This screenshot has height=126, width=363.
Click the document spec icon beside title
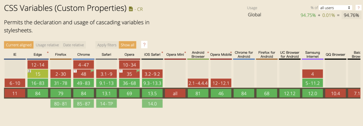131,9
